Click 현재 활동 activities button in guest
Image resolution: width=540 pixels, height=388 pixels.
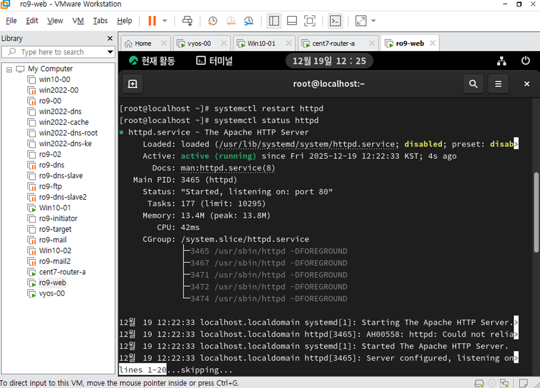(152, 61)
